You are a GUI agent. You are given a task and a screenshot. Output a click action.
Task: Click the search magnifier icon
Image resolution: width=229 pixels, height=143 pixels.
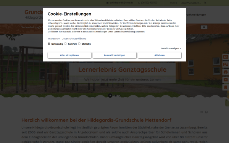pyautogui.click(x=205, y=3)
